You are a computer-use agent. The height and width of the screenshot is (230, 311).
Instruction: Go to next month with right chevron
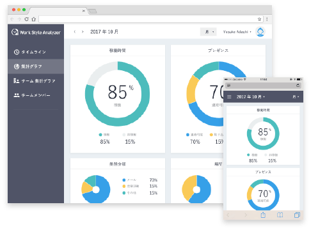click(83, 32)
